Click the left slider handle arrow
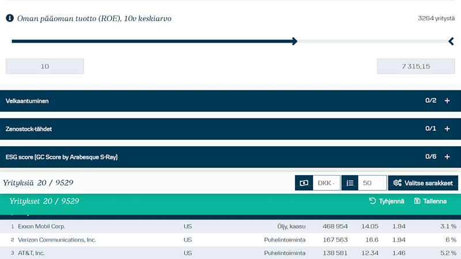The width and height of the screenshot is (461, 259). coord(294,41)
